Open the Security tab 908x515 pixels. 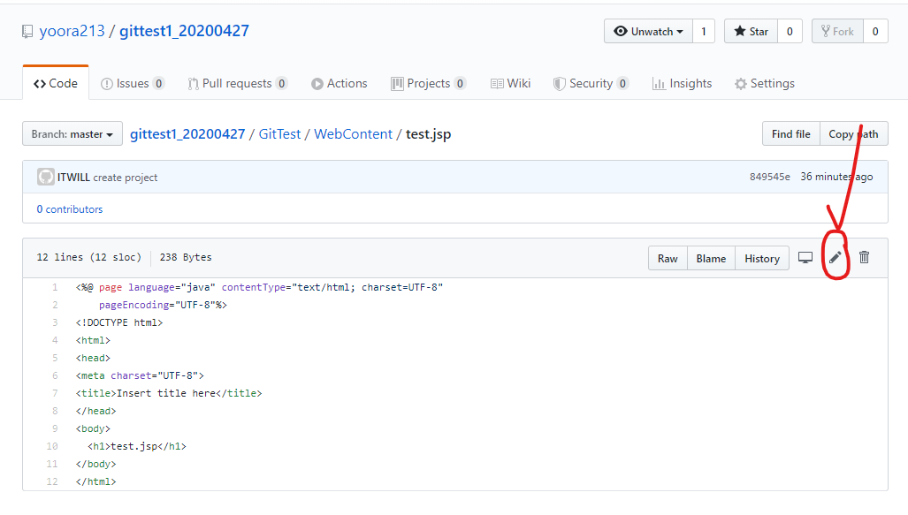click(591, 83)
